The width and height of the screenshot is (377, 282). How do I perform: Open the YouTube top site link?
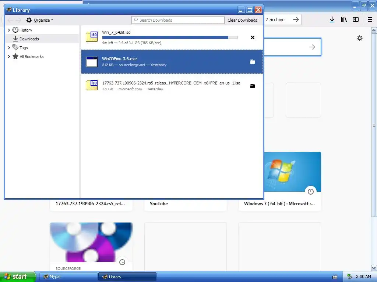159,203
